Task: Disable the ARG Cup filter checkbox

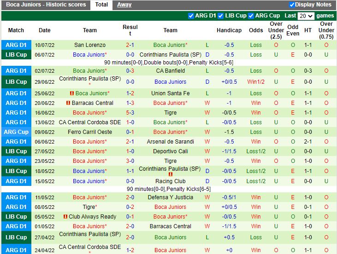Action: pyautogui.click(x=251, y=16)
